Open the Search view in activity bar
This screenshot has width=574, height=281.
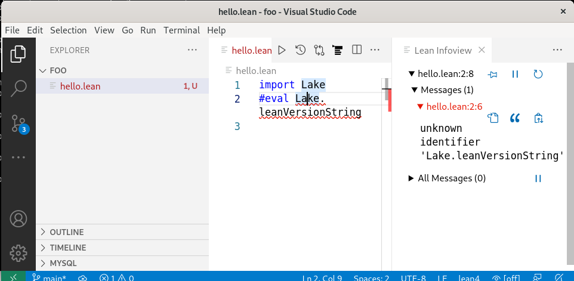point(18,88)
